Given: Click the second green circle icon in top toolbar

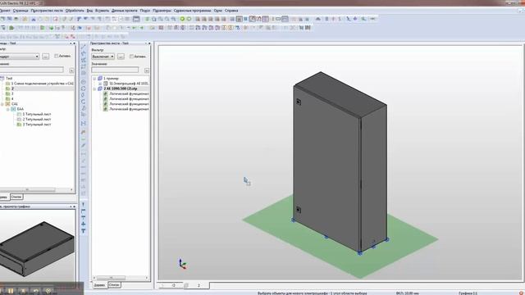Looking at the screenshot, I should click(x=189, y=19).
